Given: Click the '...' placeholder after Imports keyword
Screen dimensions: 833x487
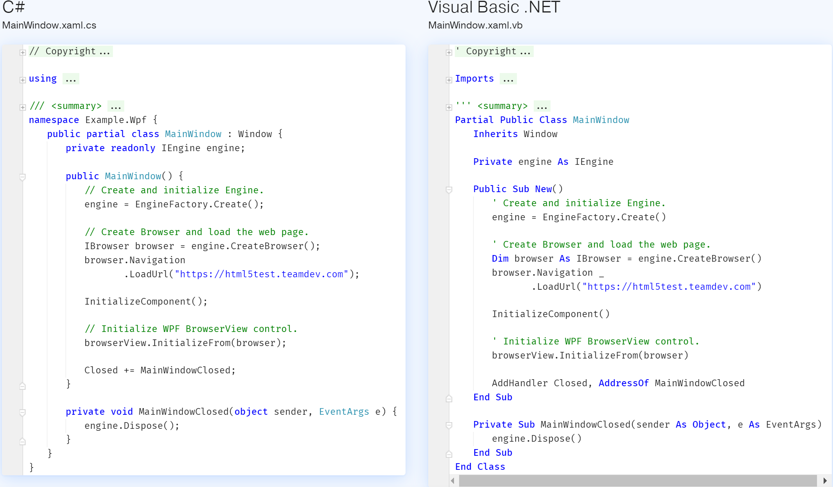Looking at the screenshot, I should 508,79.
